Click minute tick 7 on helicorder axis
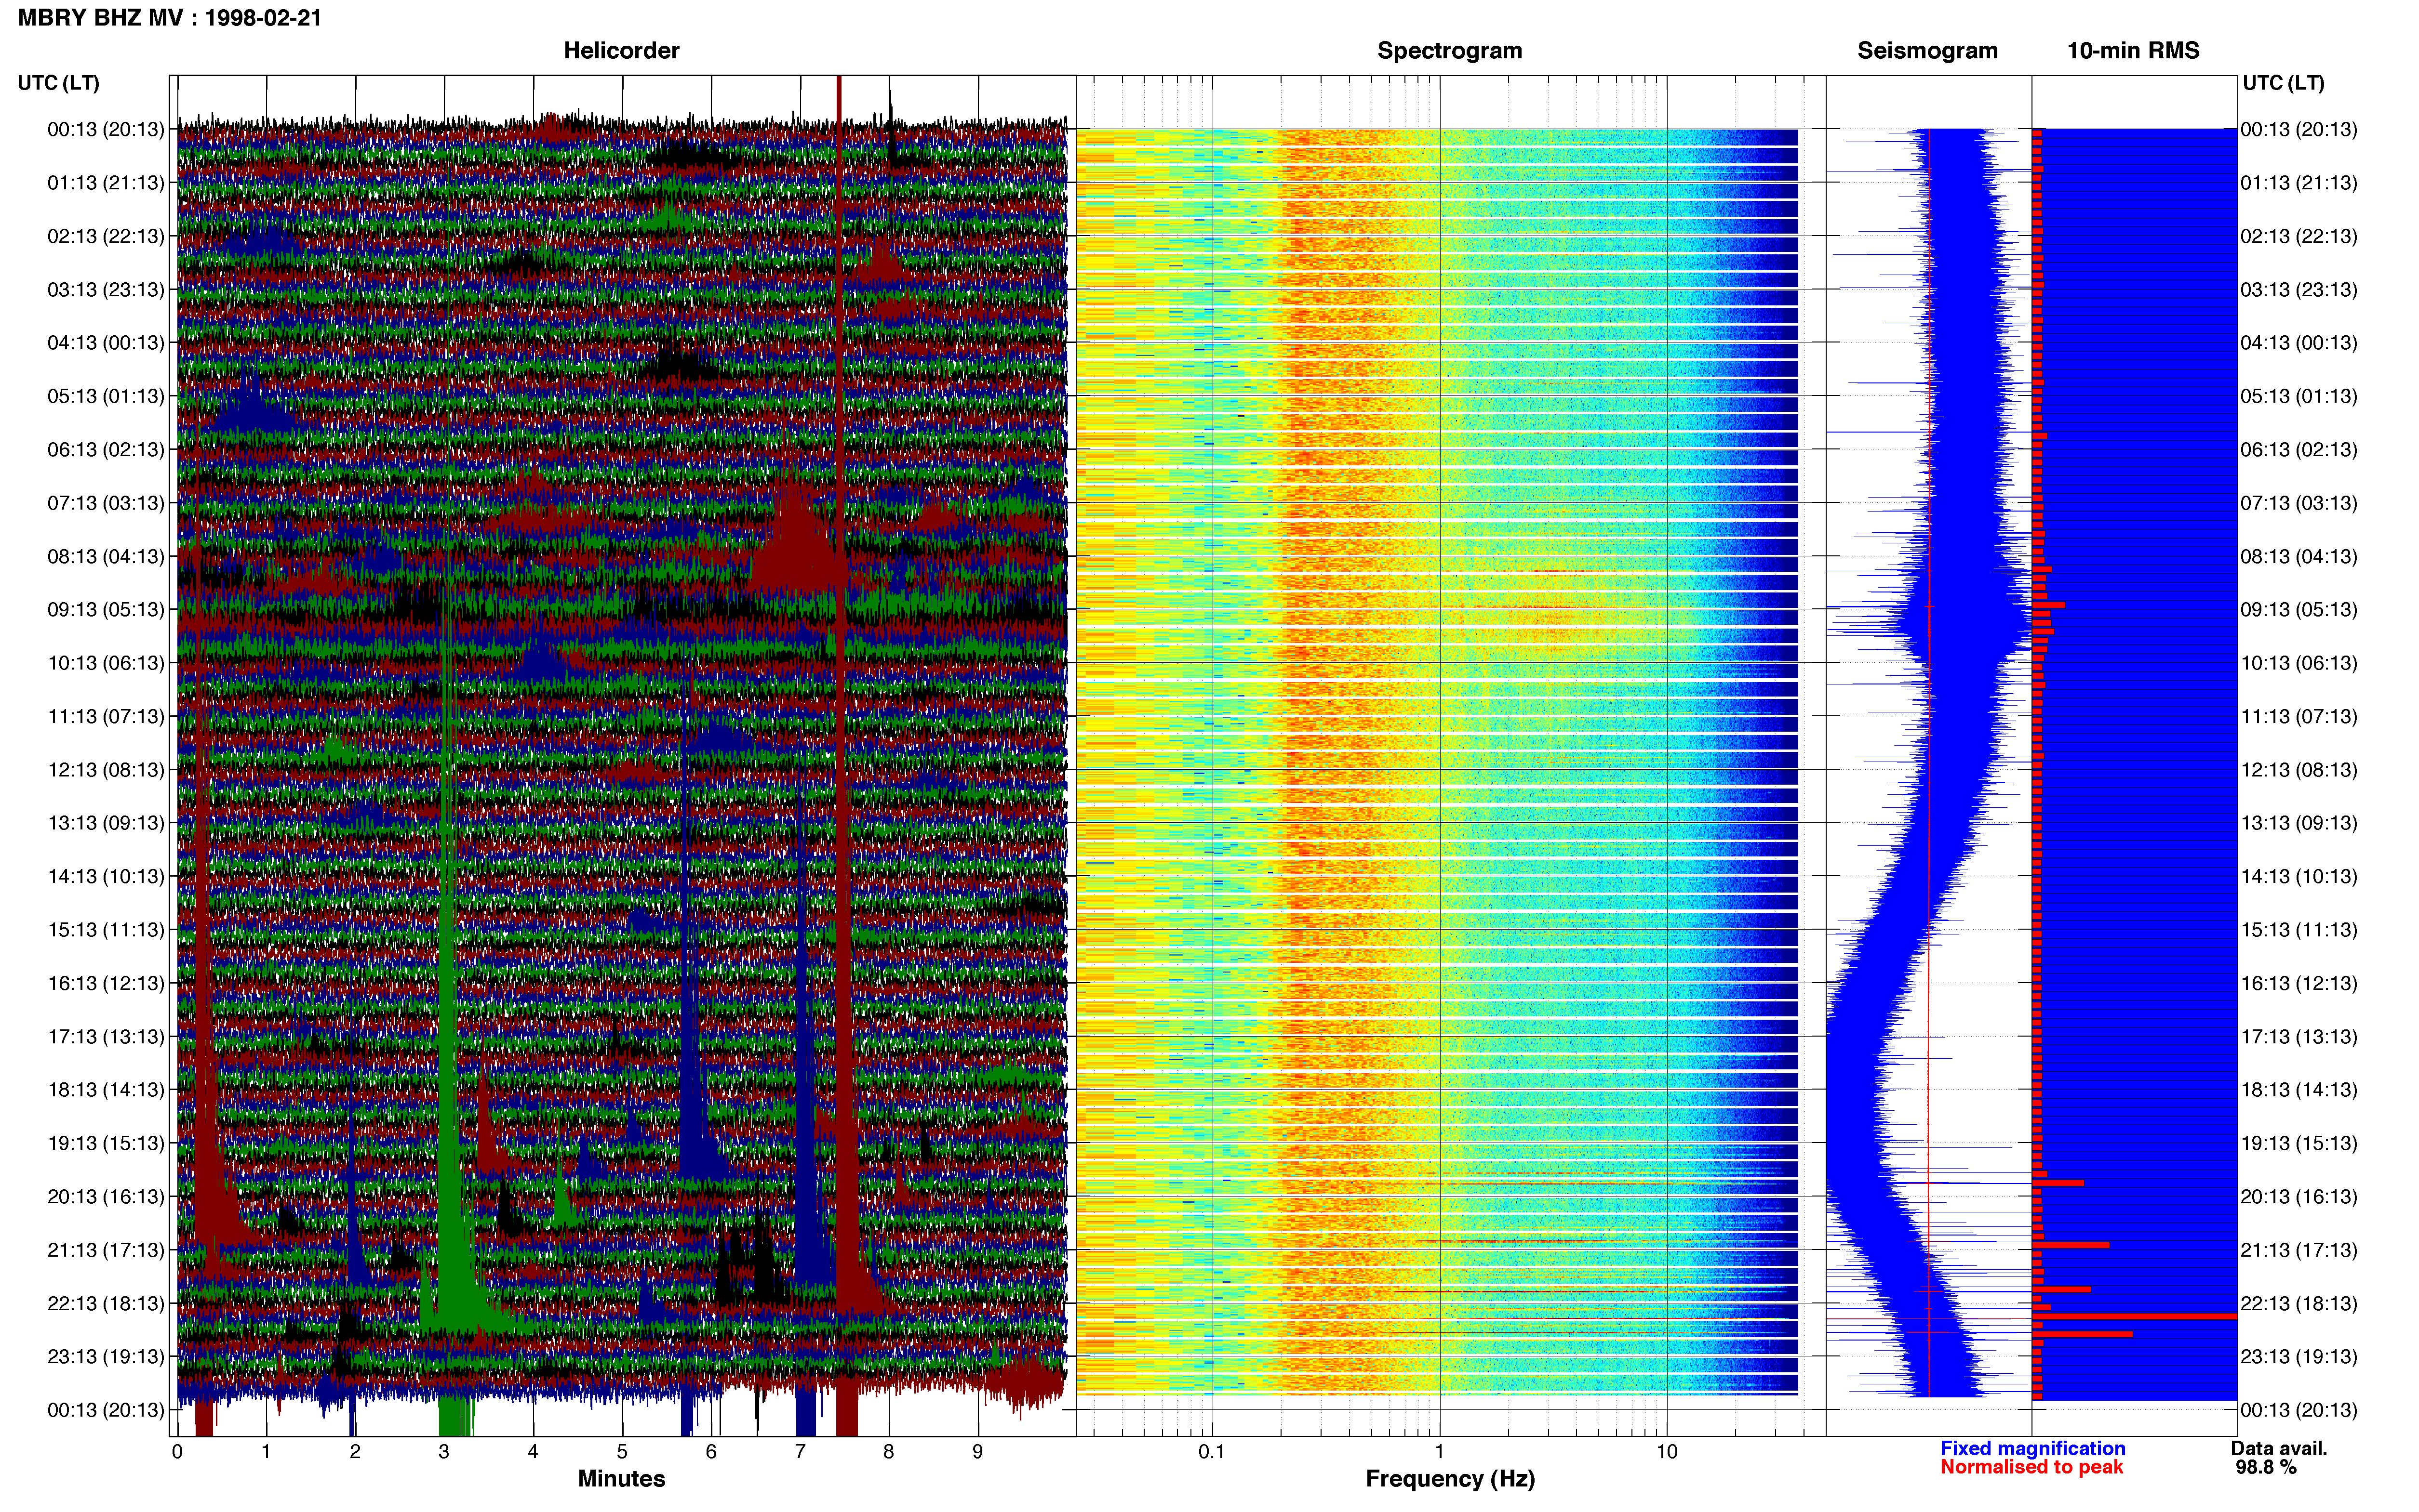Viewport: 2419px width, 1512px height. 801,1452
